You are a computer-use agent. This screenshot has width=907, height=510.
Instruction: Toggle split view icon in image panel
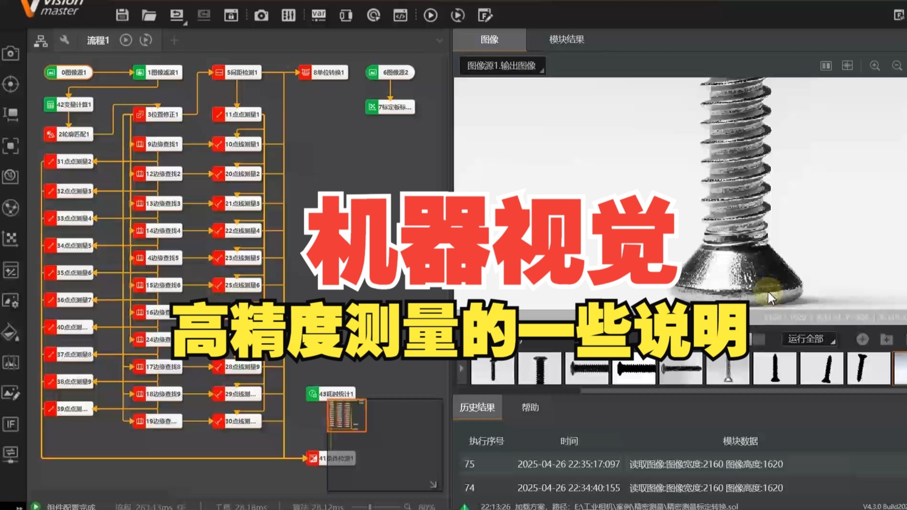[x=826, y=65]
